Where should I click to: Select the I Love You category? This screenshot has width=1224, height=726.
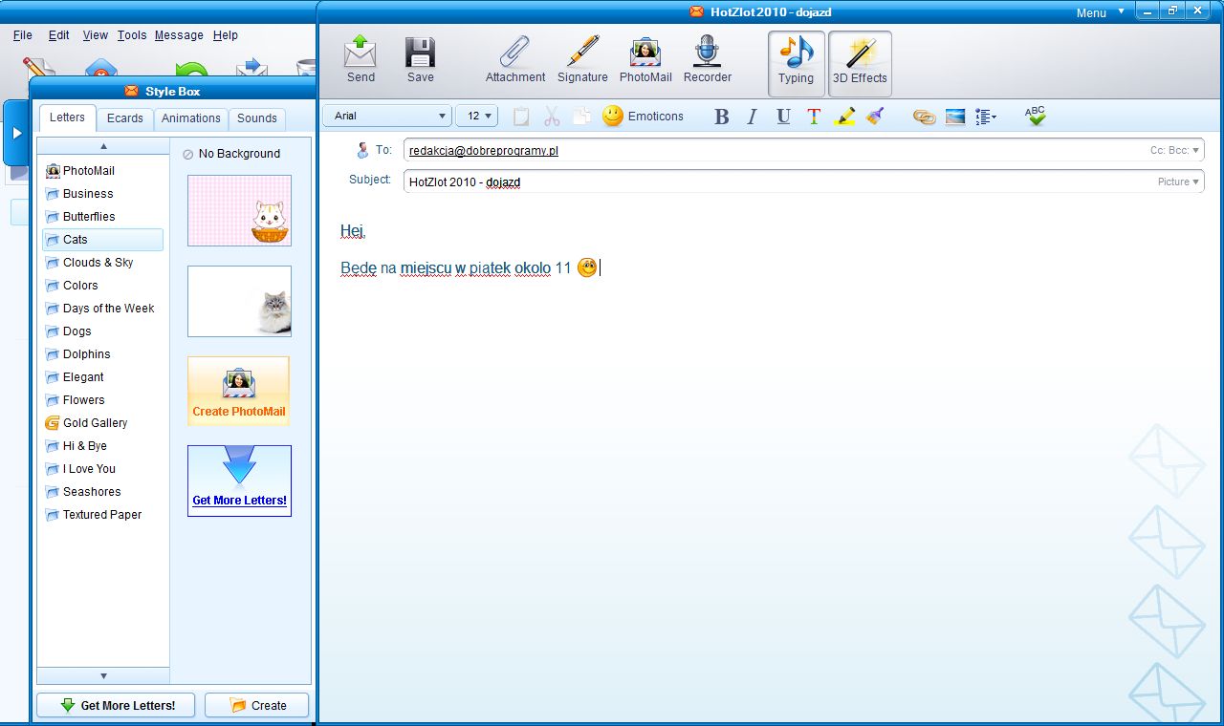point(102,469)
